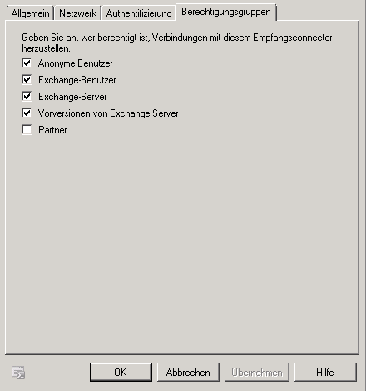Select the Authentifizierung tab
Screen dimensions: 366x391
(139, 13)
